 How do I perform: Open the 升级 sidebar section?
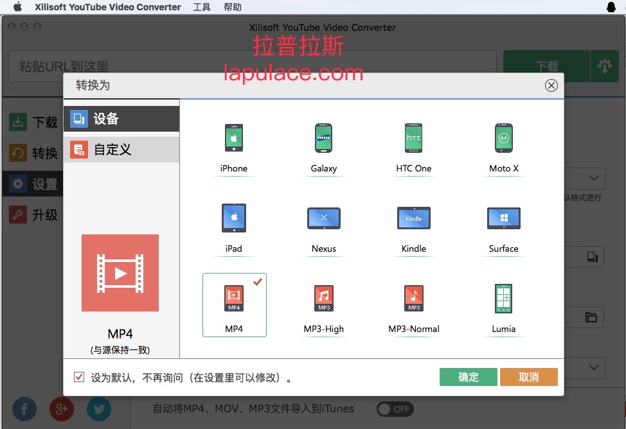33,215
